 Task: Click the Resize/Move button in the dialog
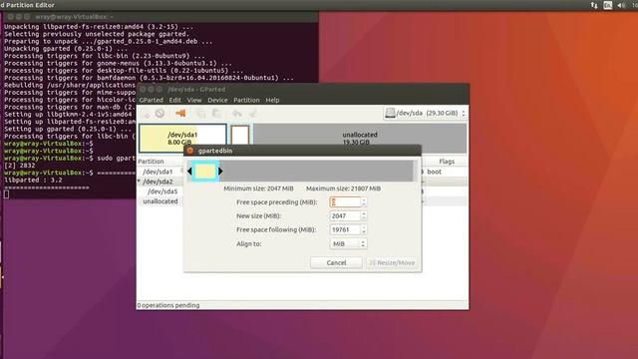(392, 263)
